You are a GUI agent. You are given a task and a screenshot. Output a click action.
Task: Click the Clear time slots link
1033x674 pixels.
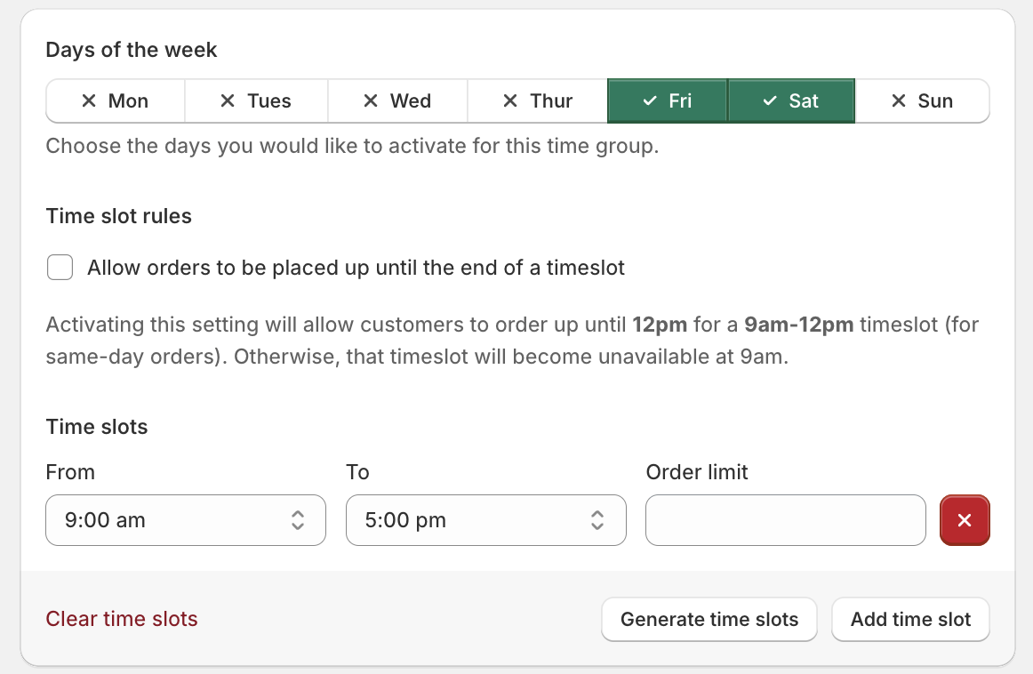click(x=122, y=619)
